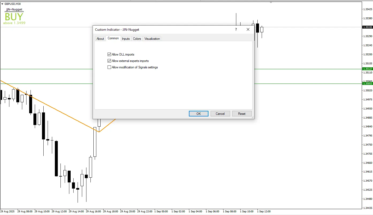Click the Cancel button
This screenshot has width=373, height=215.
coord(220,114)
